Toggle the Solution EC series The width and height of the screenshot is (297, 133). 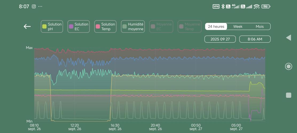(79, 27)
